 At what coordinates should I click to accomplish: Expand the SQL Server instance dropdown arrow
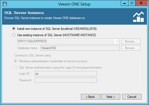click(117, 41)
